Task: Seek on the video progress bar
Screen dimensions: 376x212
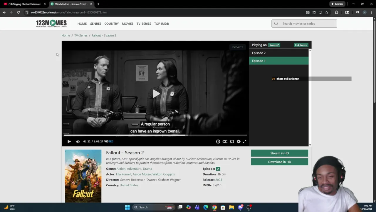Action: click(x=155, y=135)
